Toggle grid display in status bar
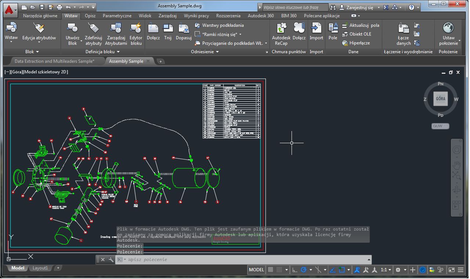This screenshot has width=470, height=279. [271, 270]
